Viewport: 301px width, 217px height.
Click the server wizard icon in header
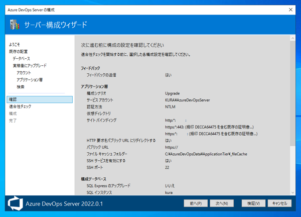click(x=15, y=25)
